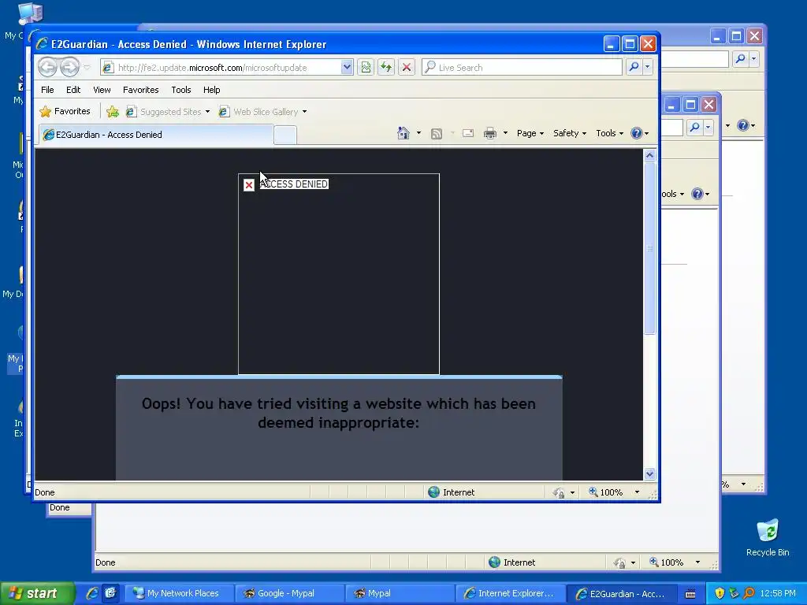Click the vertical scrollbar thumb
This screenshot has width=807, height=605.
coord(649,248)
